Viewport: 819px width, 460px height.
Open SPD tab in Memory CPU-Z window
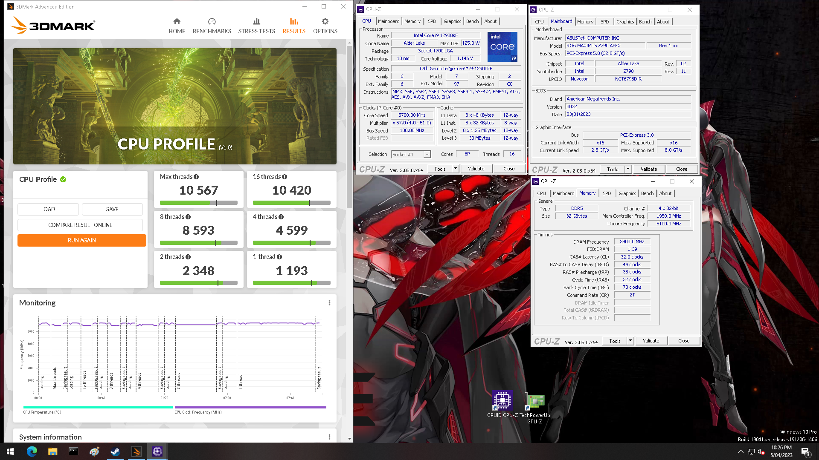point(607,193)
